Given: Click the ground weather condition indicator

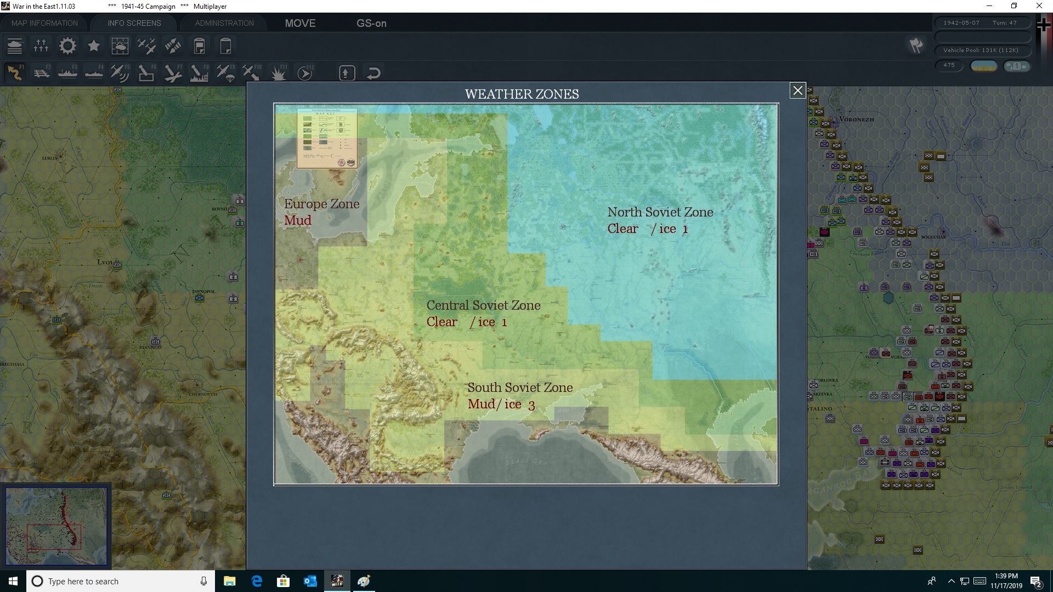Looking at the screenshot, I should tap(983, 66).
